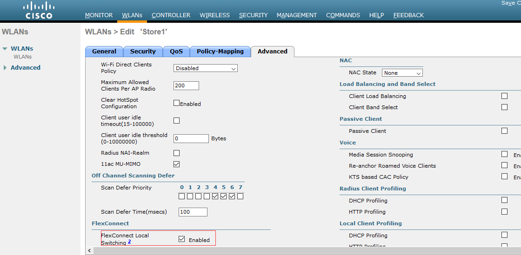
Task: Edit Client user idle threshold field
Action: pos(191,138)
